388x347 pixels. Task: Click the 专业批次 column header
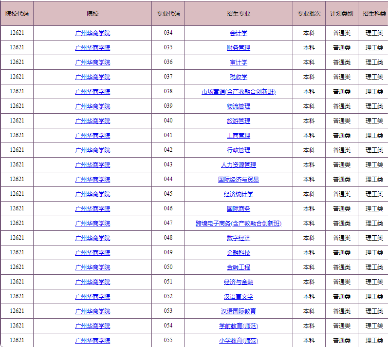click(309, 13)
